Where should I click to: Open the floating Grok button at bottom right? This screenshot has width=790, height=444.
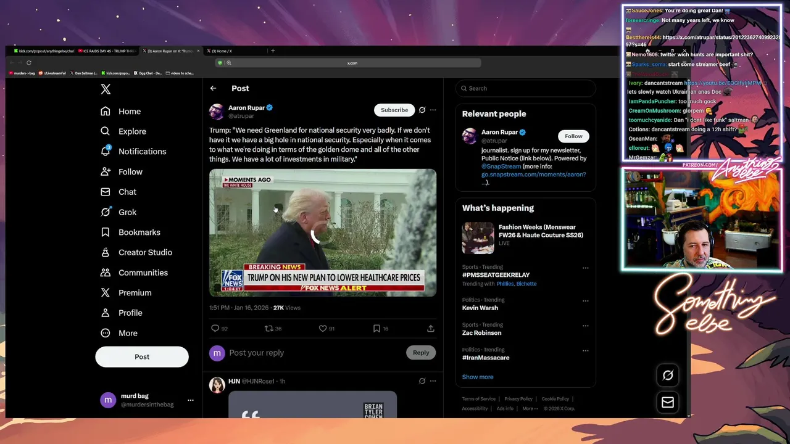pyautogui.click(x=668, y=375)
